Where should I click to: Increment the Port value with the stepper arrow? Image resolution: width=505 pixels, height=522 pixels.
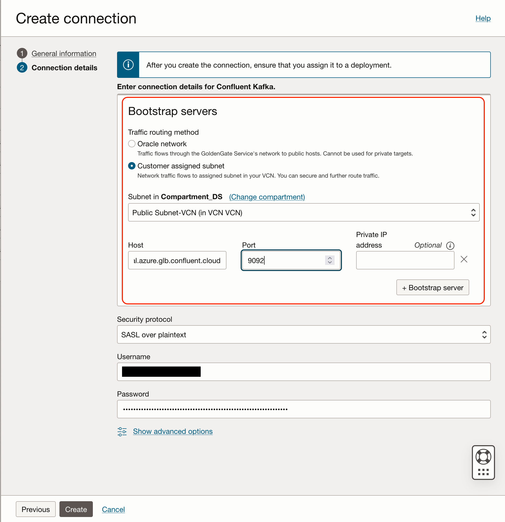tap(330, 258)
